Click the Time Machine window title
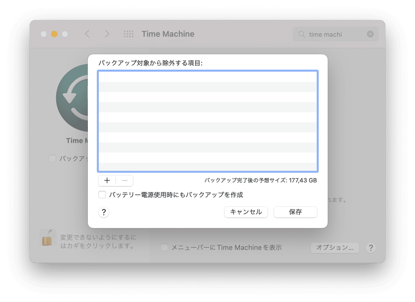 coord(168,34)
